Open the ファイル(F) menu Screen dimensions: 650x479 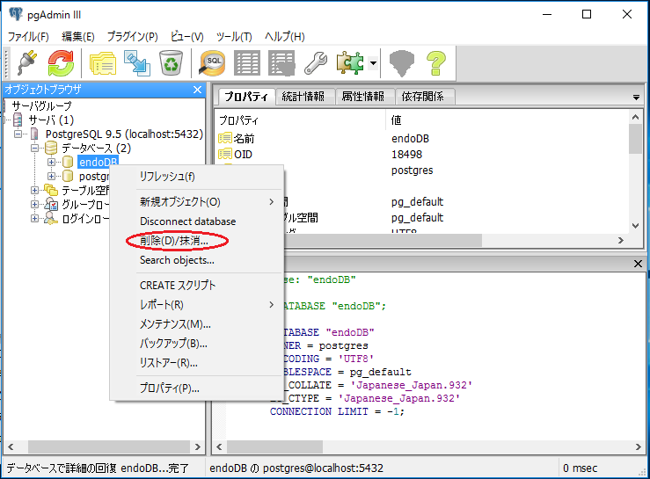point(28,37)
